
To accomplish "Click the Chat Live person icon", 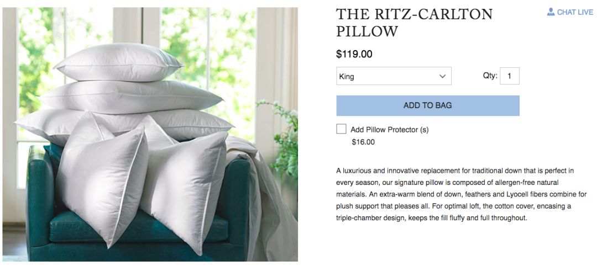I will point(551,12).
